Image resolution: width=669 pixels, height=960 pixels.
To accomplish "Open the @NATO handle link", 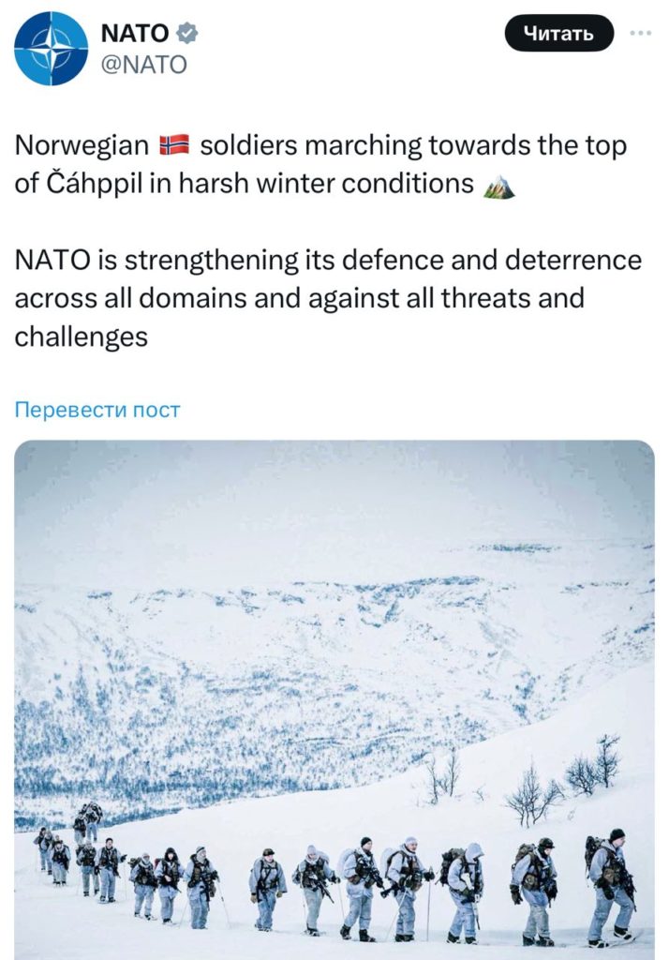I will (x=144, y=65).
